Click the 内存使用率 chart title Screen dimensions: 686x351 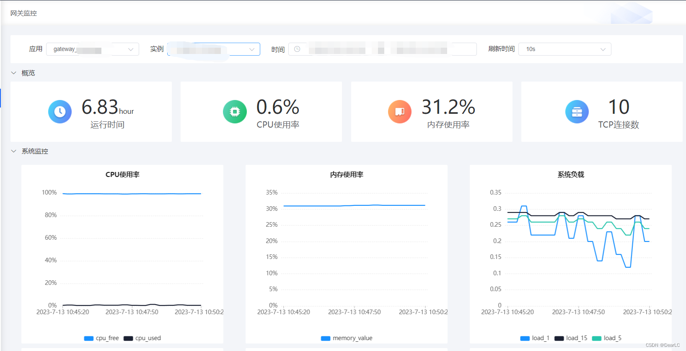coord(347,174)
